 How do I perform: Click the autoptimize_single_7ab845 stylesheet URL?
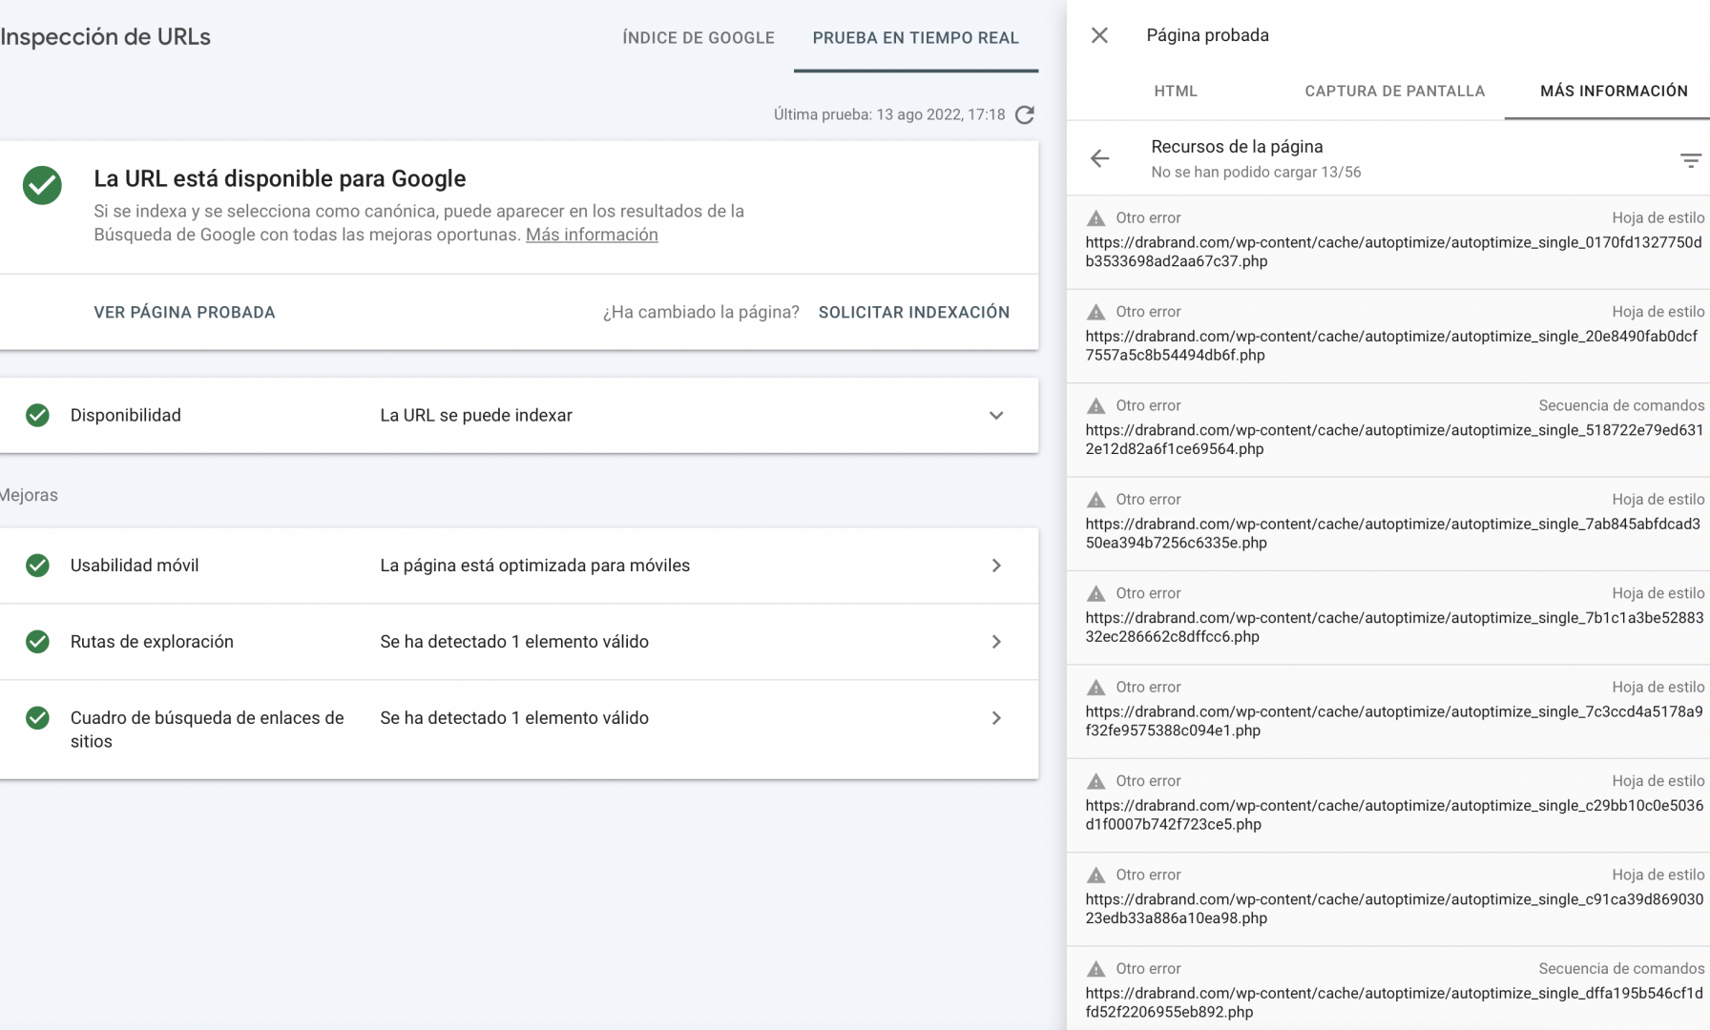coord(1393,533)
